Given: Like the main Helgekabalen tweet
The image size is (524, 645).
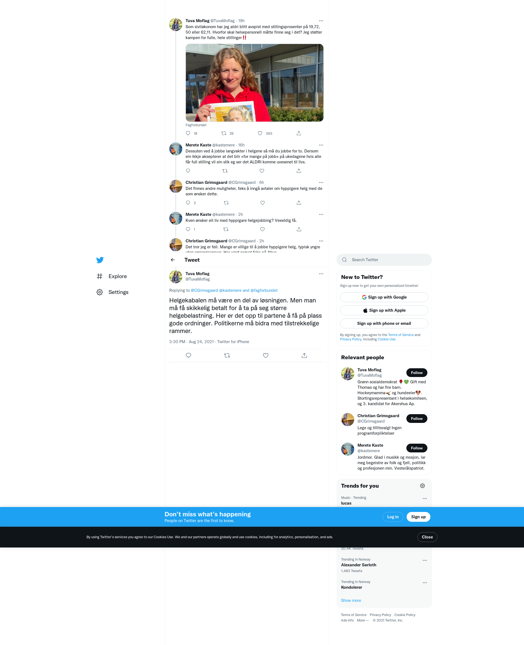Looking at the screenshot, I should click(266, 355).
